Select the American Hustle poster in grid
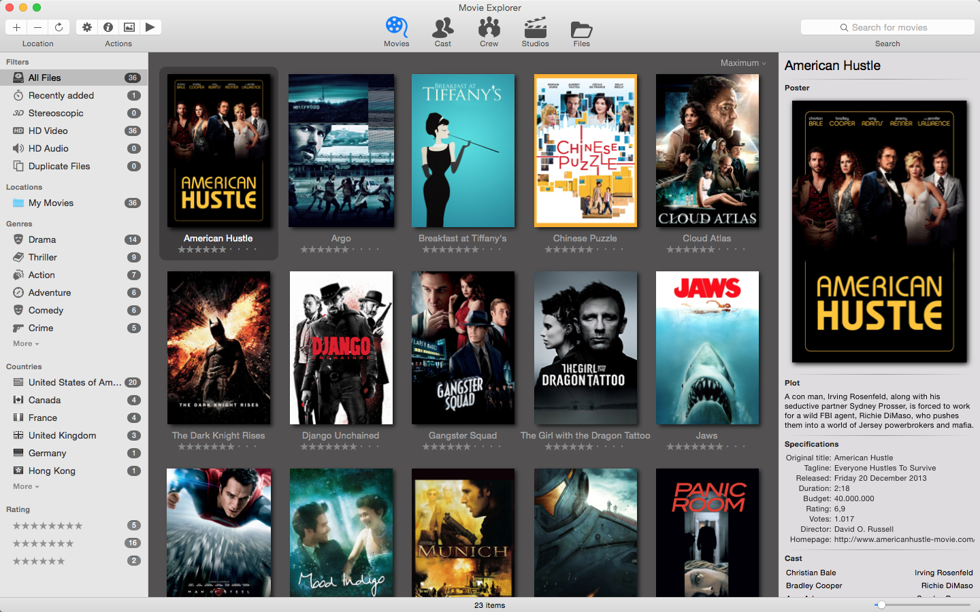This screenshot has height=612, width=980. [x=218, y=150]
